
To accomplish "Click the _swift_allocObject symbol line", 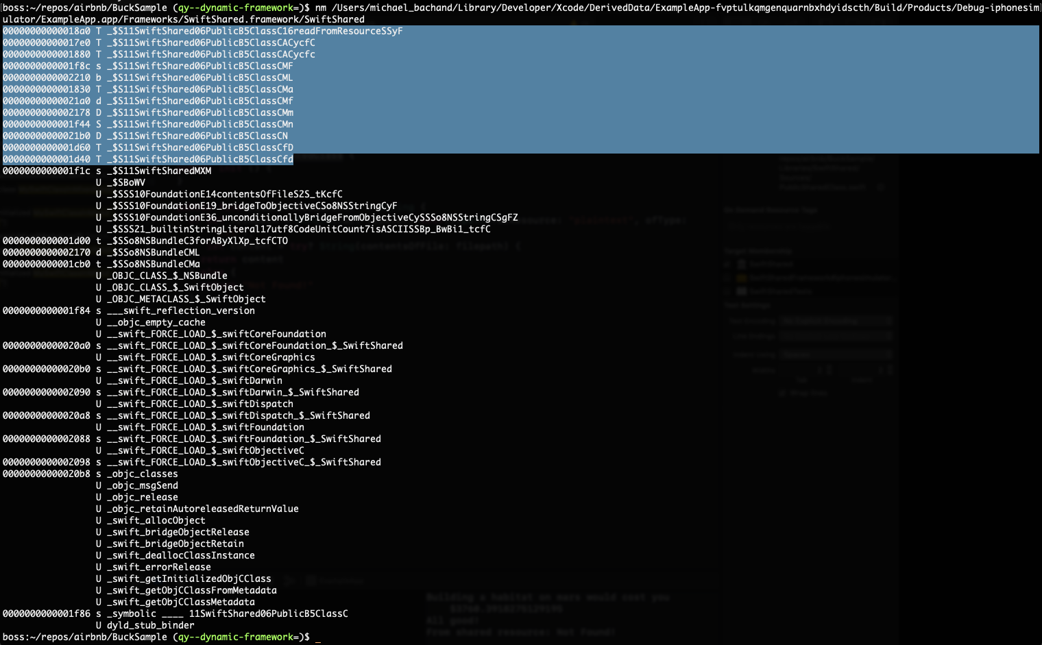I will point(156,520).
